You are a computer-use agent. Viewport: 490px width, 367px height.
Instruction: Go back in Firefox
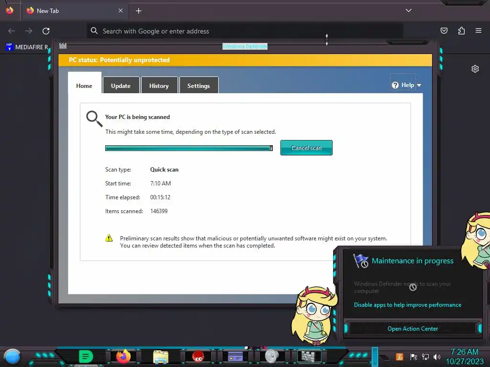coord(11,31)
